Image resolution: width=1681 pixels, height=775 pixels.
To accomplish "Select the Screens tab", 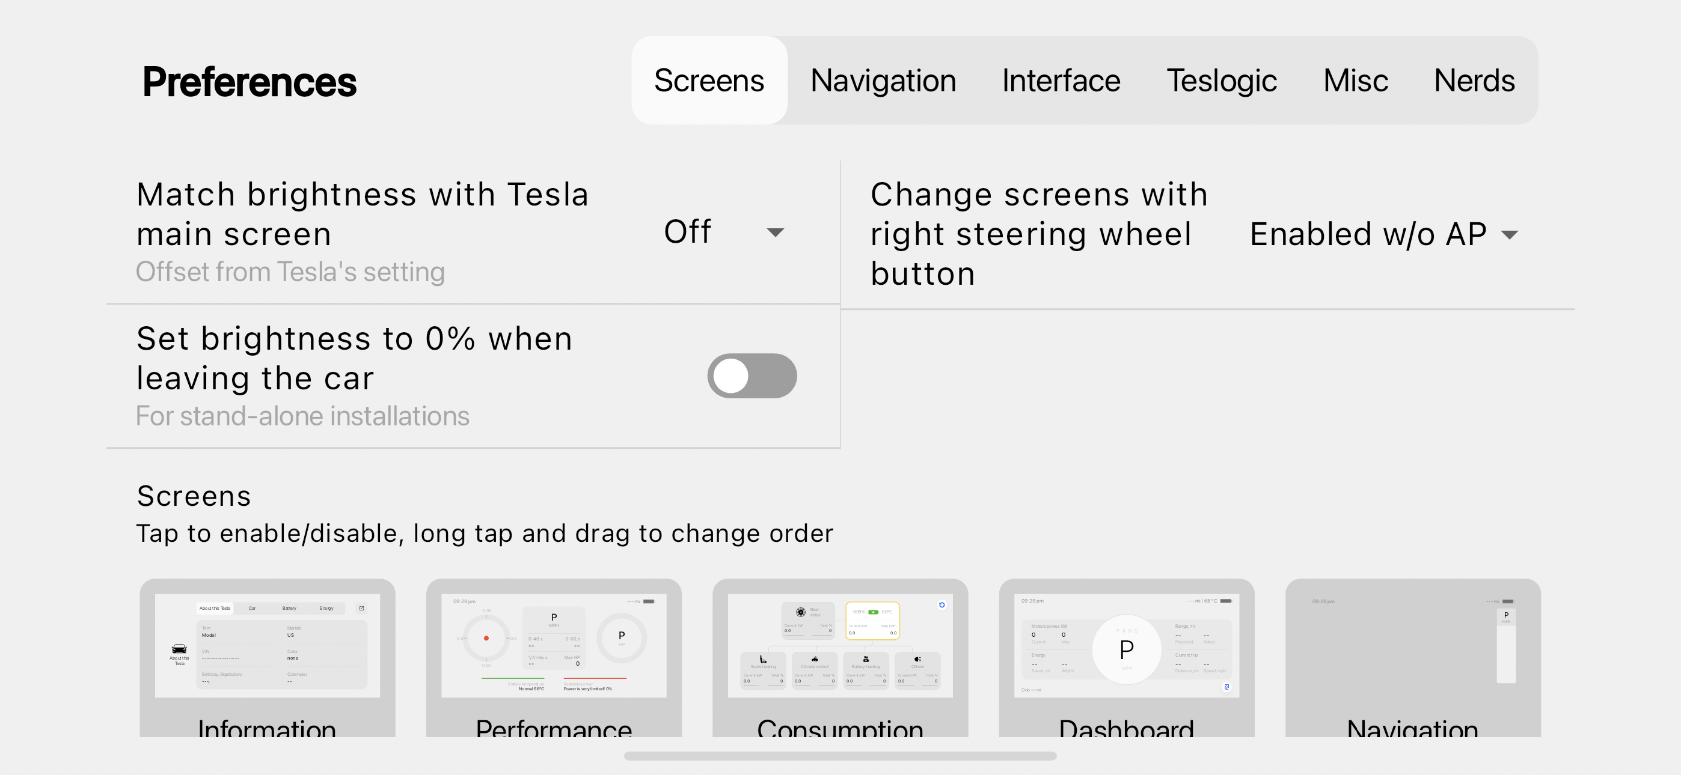I will (709, 81).
